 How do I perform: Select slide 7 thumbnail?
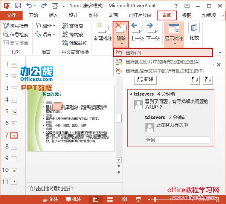(x=14, y=136)
